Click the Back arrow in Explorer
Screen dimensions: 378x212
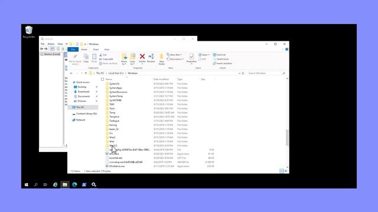pos(71,73)
